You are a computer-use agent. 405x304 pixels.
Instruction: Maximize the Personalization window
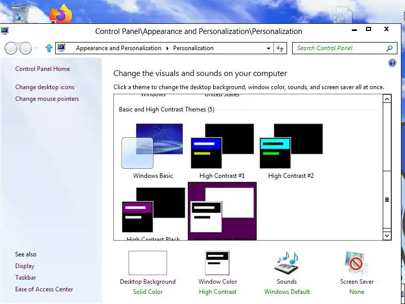coord(369,29)
